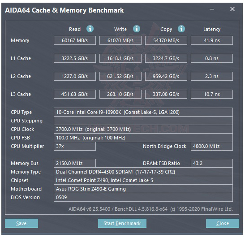245x239 pixels.
Task: Click the Read column info icon
Action: [x=90, y=29]
